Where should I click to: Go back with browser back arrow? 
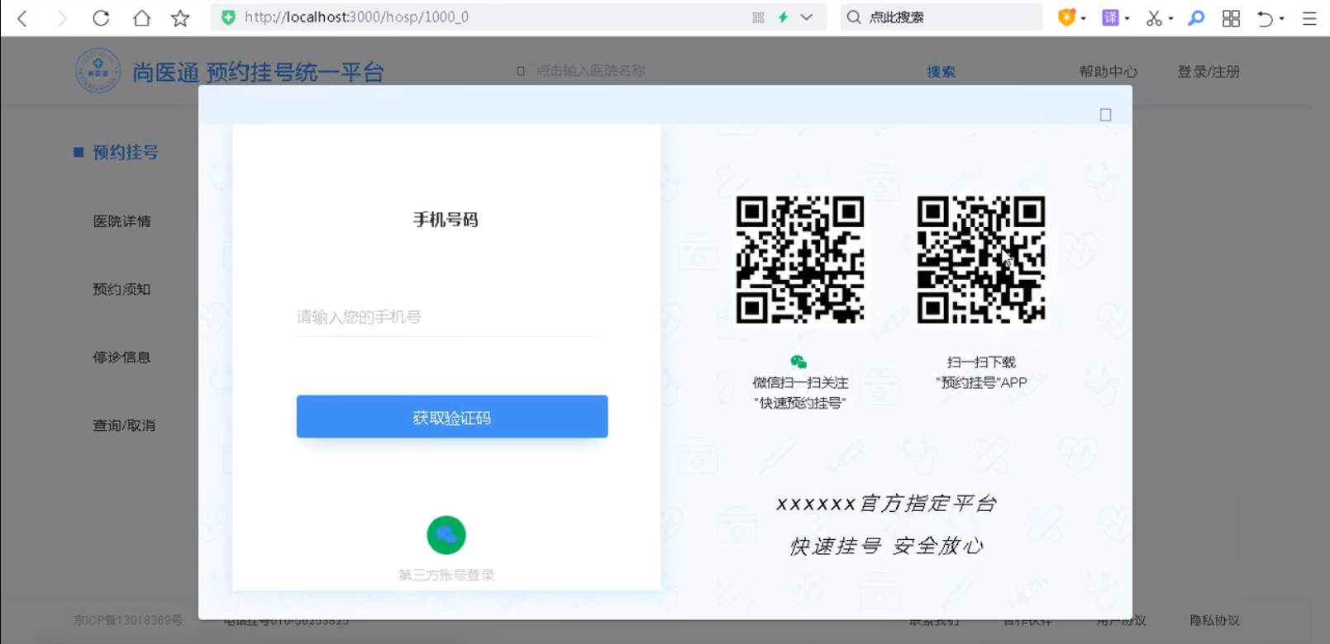[x=22, y=17]
